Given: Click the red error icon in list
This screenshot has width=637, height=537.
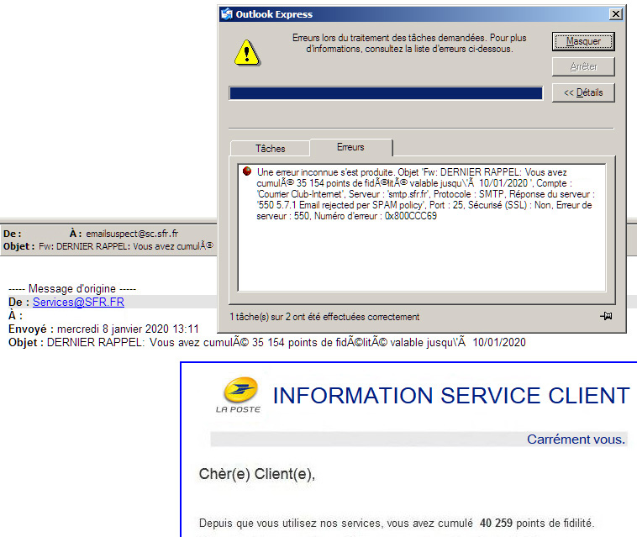Looking at the screenshot, I should point(247,171).
